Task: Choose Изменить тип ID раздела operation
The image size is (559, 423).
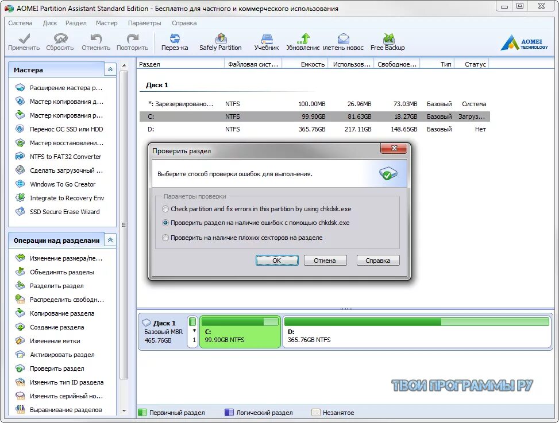Action: pyautogui.click(x=60, y=382)
